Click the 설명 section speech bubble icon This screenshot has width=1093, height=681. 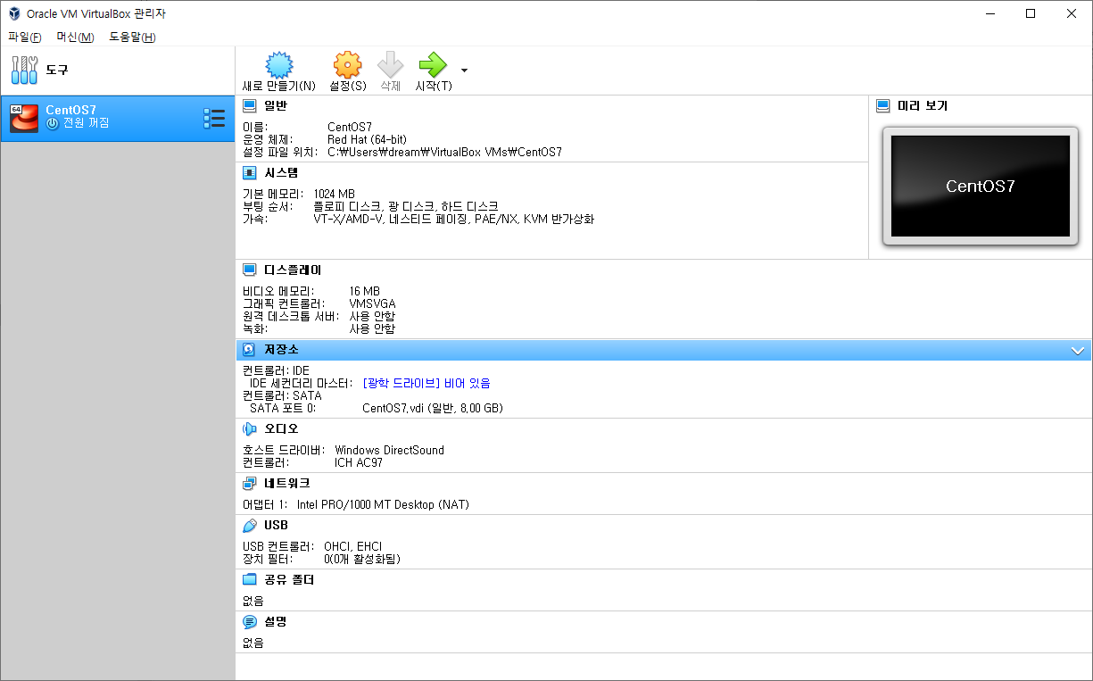coord(250,622)
